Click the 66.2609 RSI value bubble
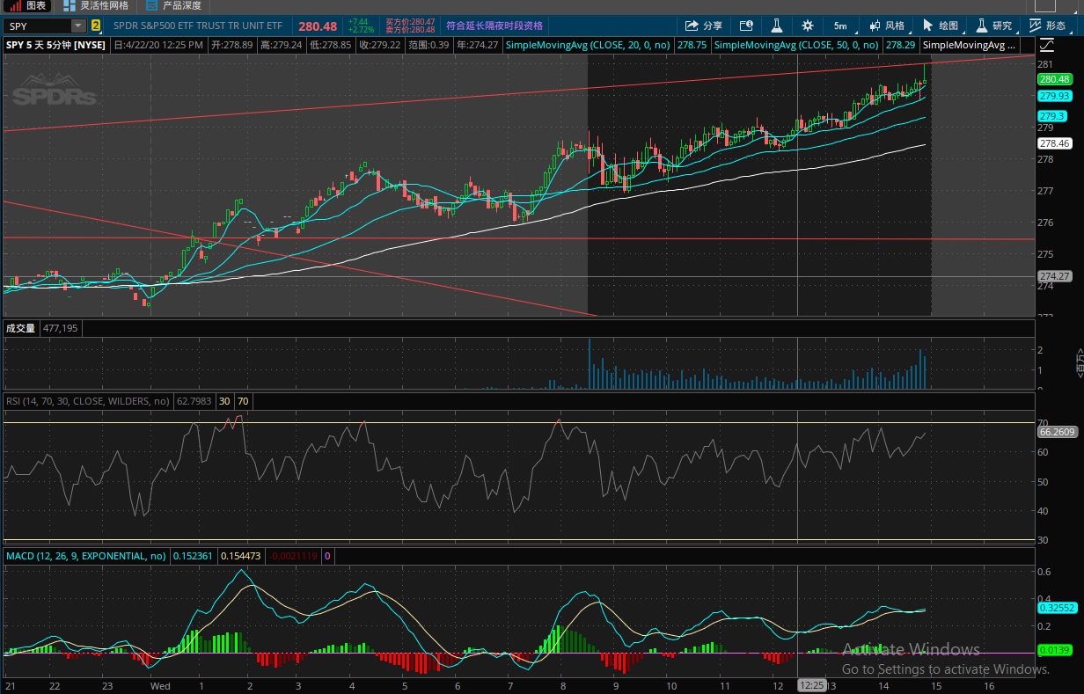The image size is (1084, 694). point(1057,432)
